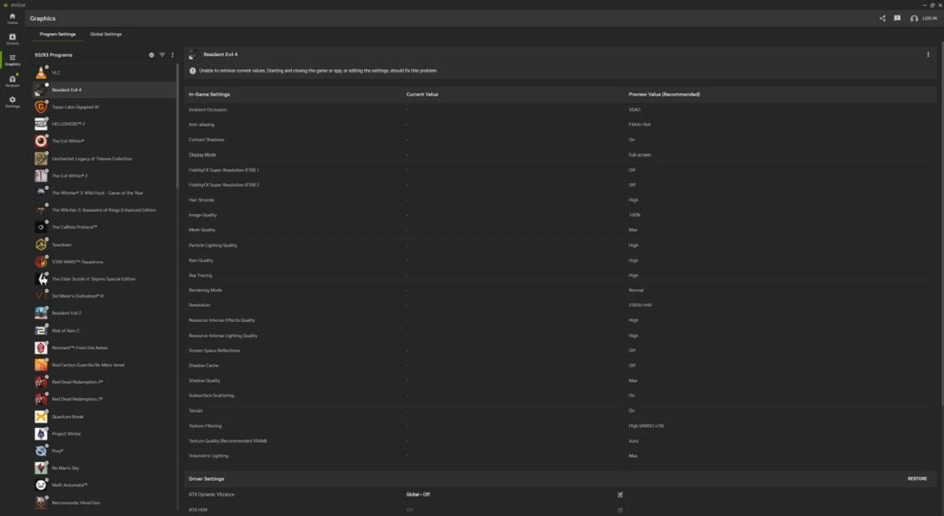Select The Evil Within 2 entry

104,176
